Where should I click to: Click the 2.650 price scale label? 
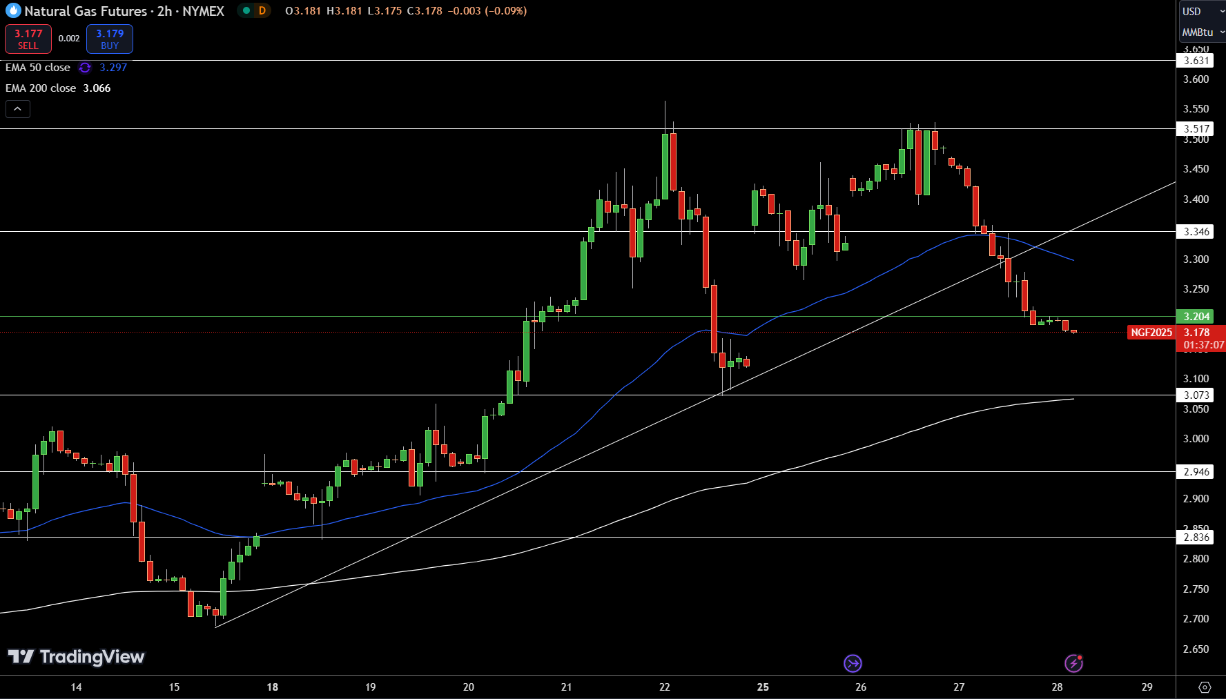click(1196, 649)
